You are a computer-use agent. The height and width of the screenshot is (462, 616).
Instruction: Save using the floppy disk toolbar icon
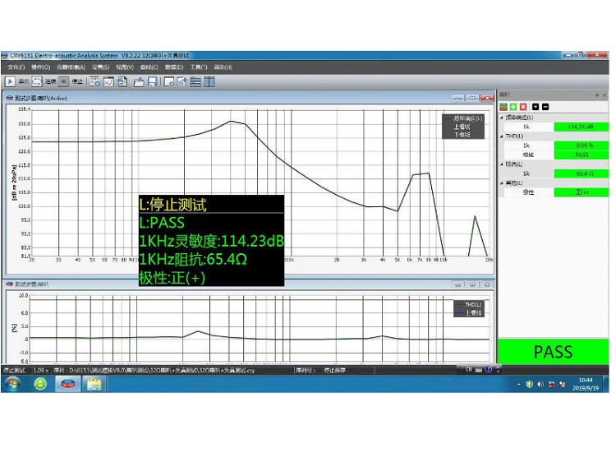(152, 81)
